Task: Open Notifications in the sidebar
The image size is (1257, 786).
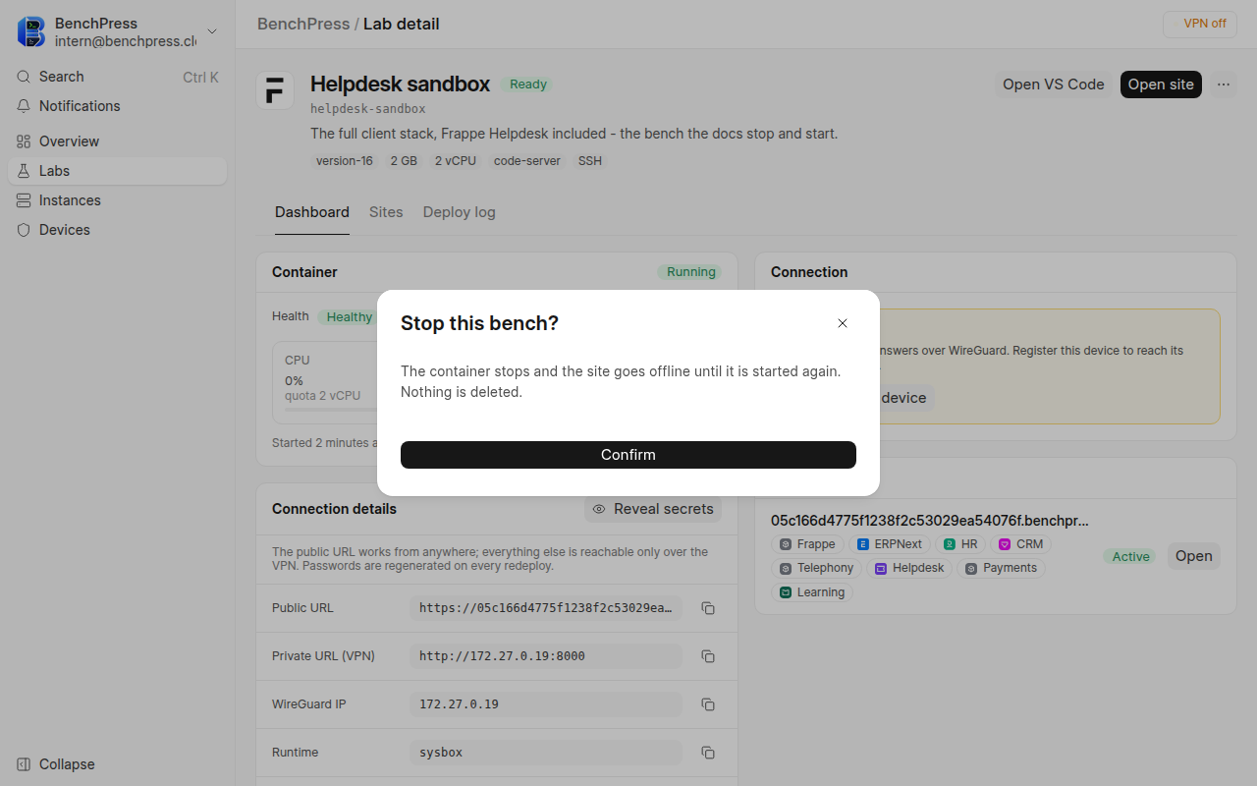Action: pos(118,106)
